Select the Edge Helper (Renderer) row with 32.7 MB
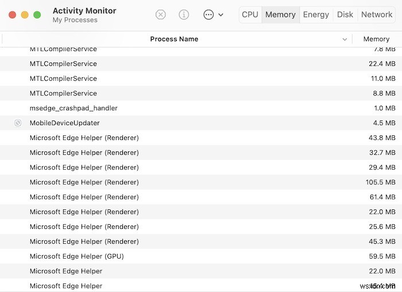This screenshot has width=402, height=292. 201,153
